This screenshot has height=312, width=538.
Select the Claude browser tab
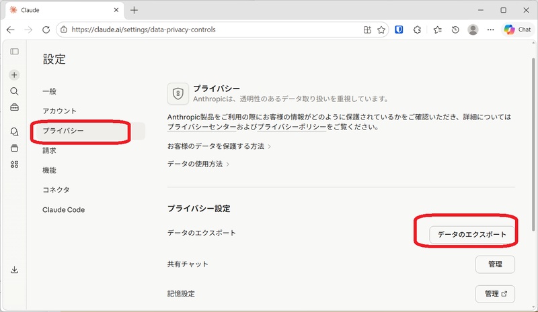(65, 10)
